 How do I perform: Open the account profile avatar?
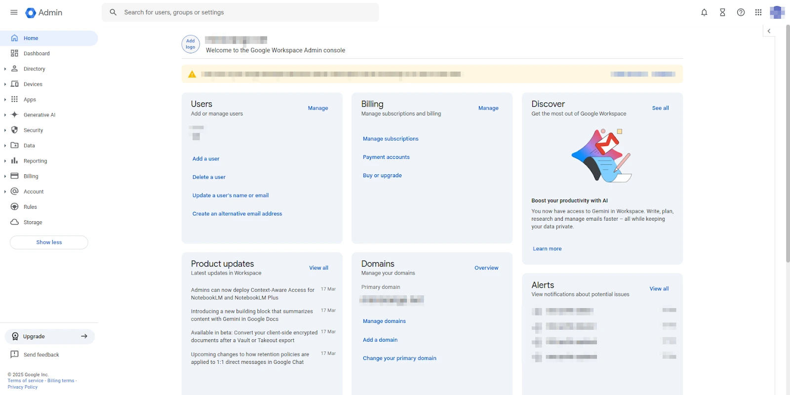coord(777,12)
